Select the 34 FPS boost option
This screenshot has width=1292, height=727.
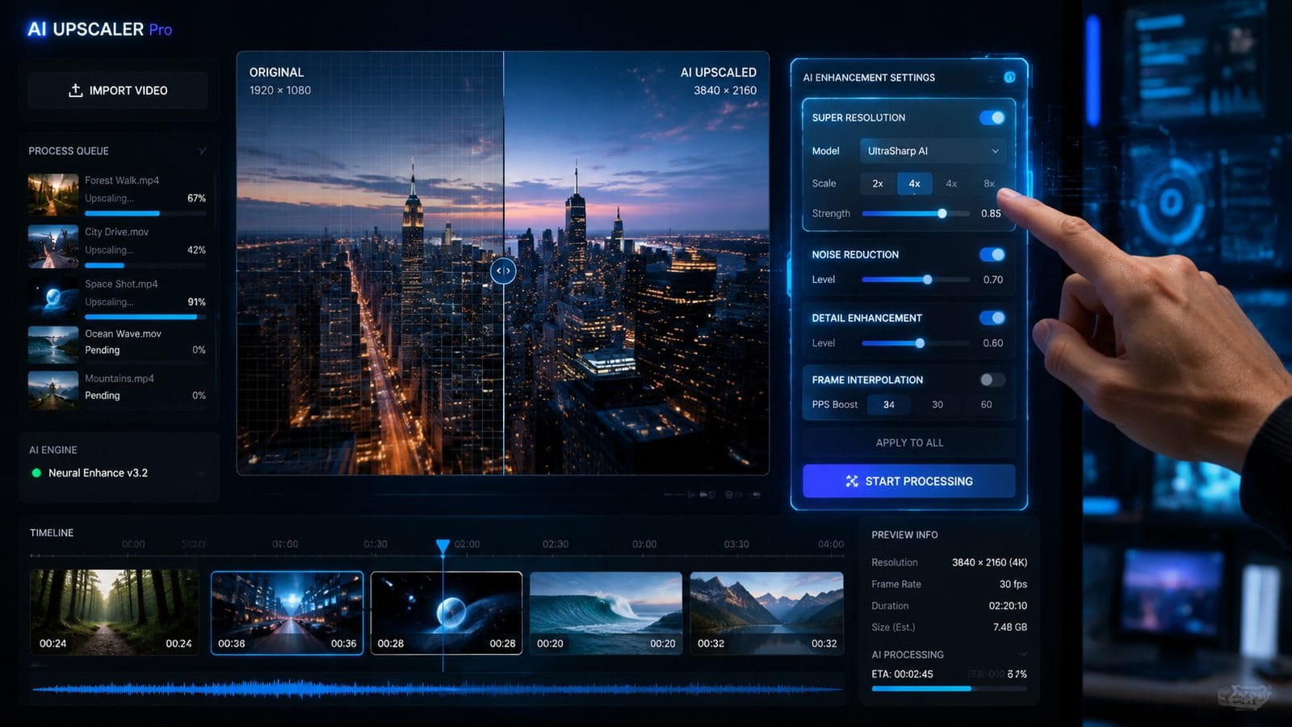[888, 405]
